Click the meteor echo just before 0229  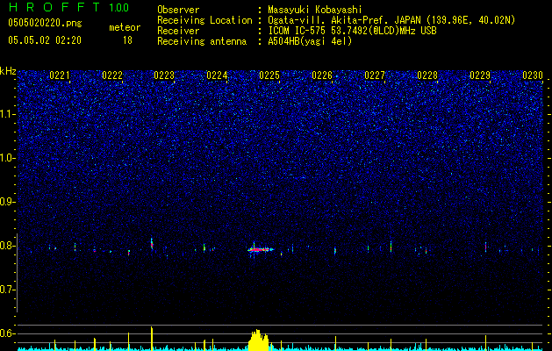click(x=485, y=247)
